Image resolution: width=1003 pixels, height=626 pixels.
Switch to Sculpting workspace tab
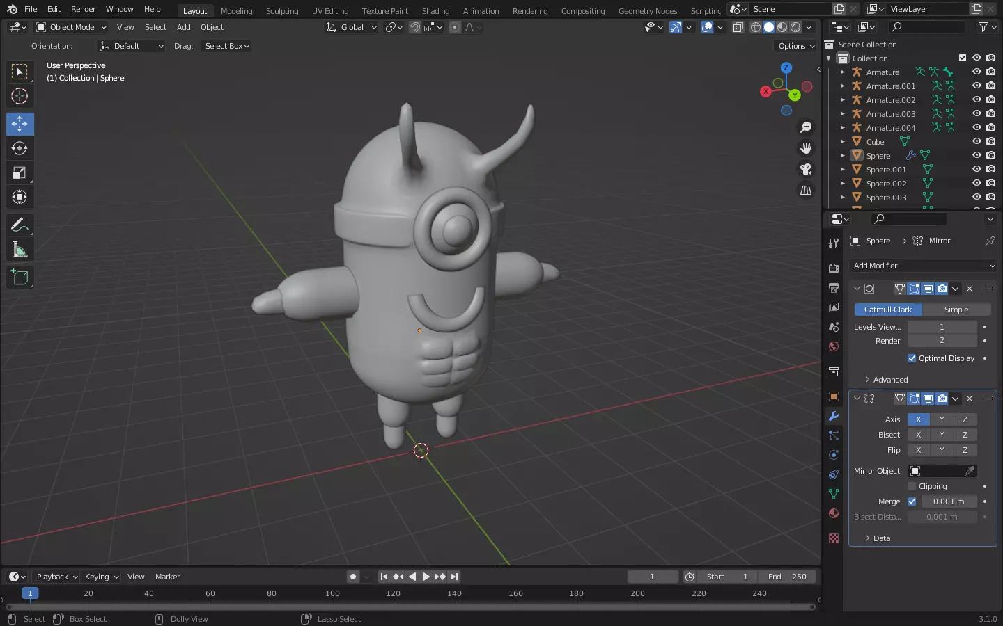(x=282, y=10)
